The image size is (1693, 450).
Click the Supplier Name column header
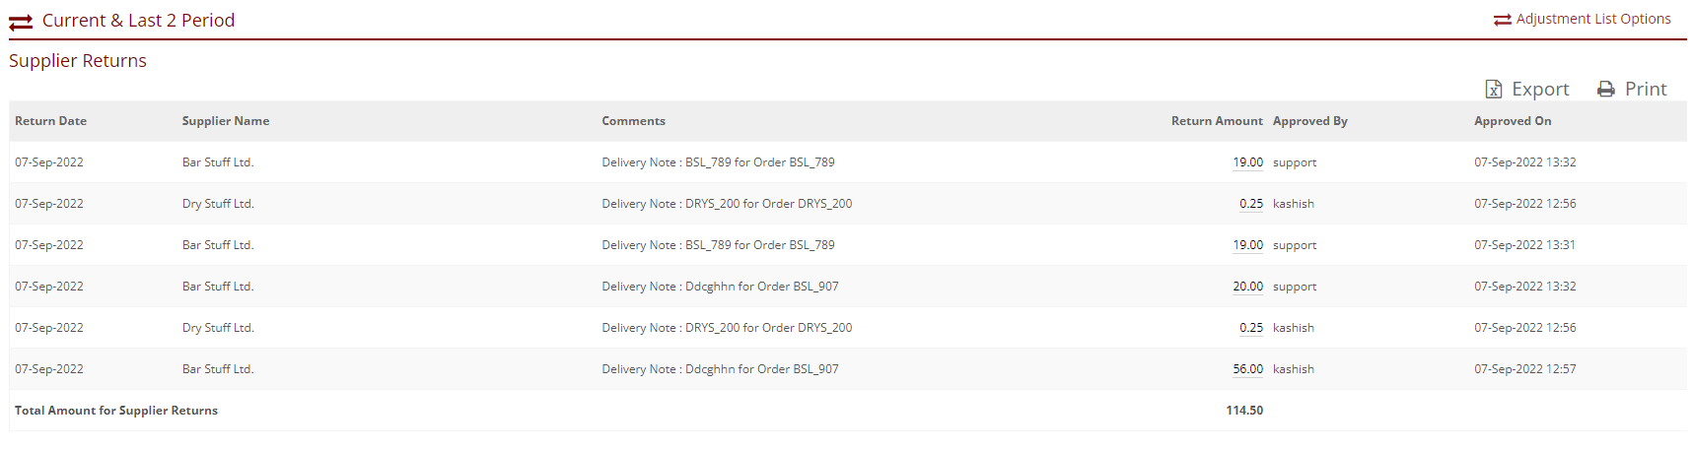(x=225, y=121)
